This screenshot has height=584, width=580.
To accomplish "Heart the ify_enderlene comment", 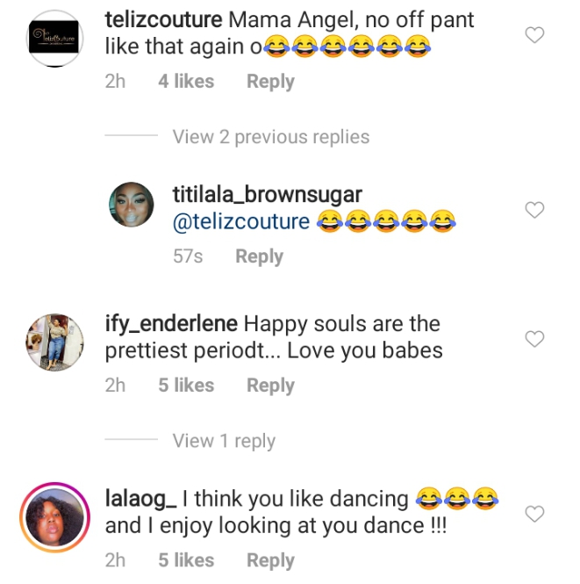I will tap(534, 338).
